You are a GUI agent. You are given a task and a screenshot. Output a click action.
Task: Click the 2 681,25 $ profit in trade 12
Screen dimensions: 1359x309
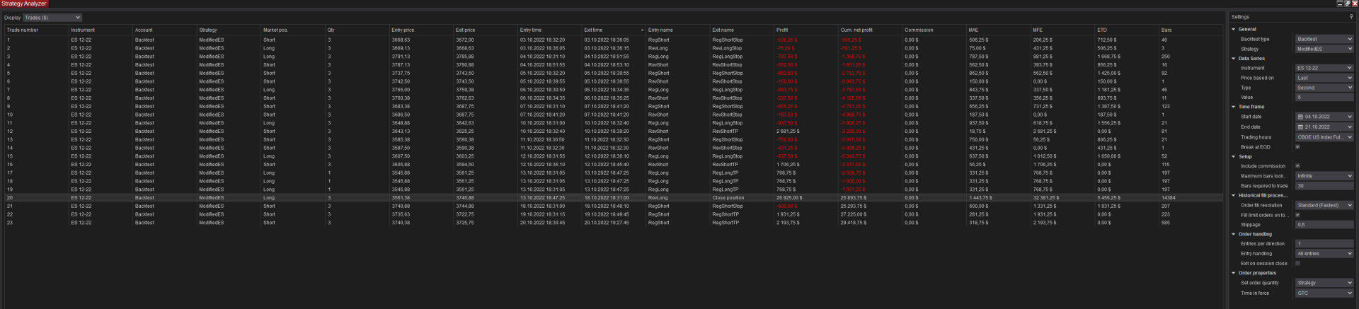[x=788, y=132]
